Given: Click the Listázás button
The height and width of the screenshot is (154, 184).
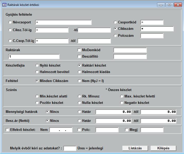Looking at the screenshot, I should (x=135, y=148).
